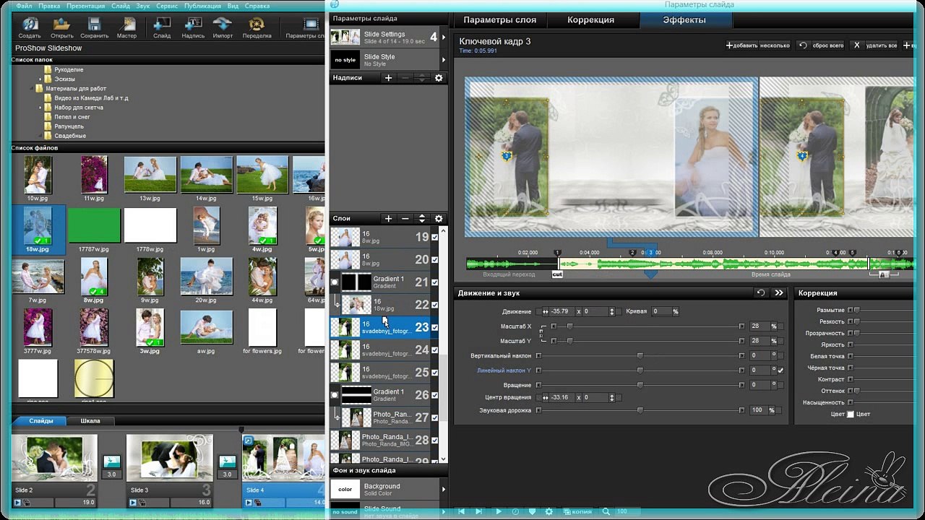The width and height of the screenshot is (925, 520).
Task: Open the Публикация menu
Action: tap(202, 6)
